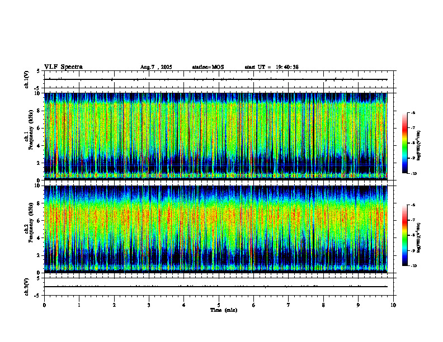
Task: Click the '-6' label on ch.1 colorbar
Action: (413, 112)
